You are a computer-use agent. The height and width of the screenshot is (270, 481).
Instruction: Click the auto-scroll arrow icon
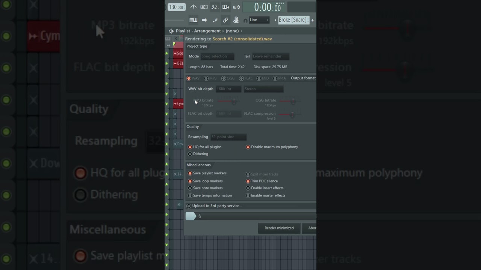[204, 20]
